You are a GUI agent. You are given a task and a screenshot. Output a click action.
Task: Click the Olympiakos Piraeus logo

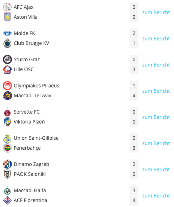tap(7, 86)
